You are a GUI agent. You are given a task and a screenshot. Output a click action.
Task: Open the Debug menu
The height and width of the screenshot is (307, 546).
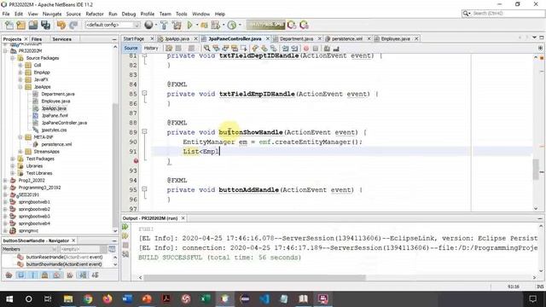coord(129,14)
